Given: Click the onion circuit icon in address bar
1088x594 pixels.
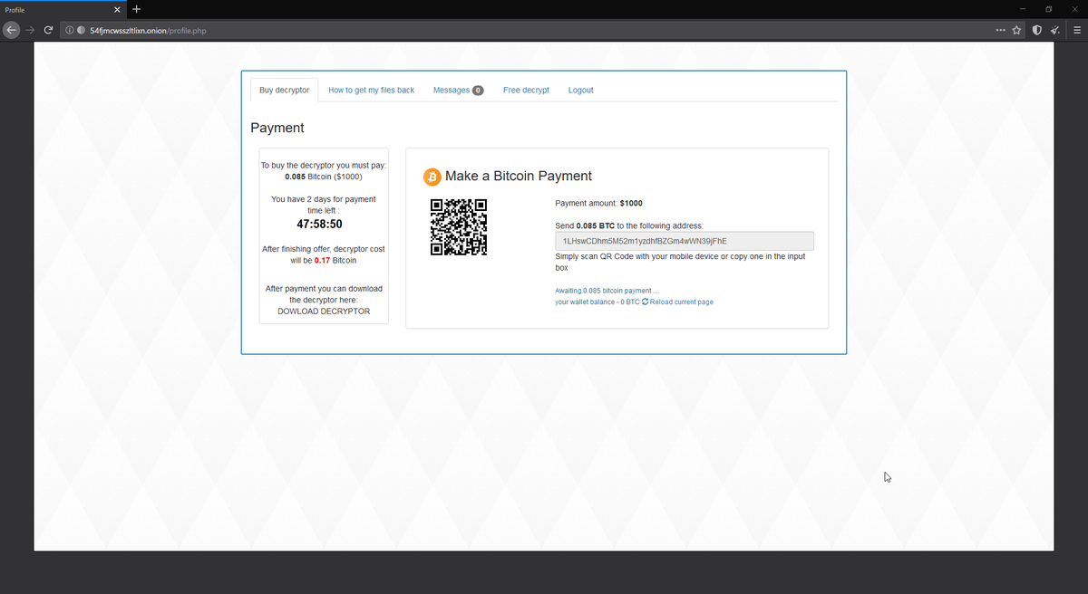Looking at the screenshot, I should click(82, 30).
